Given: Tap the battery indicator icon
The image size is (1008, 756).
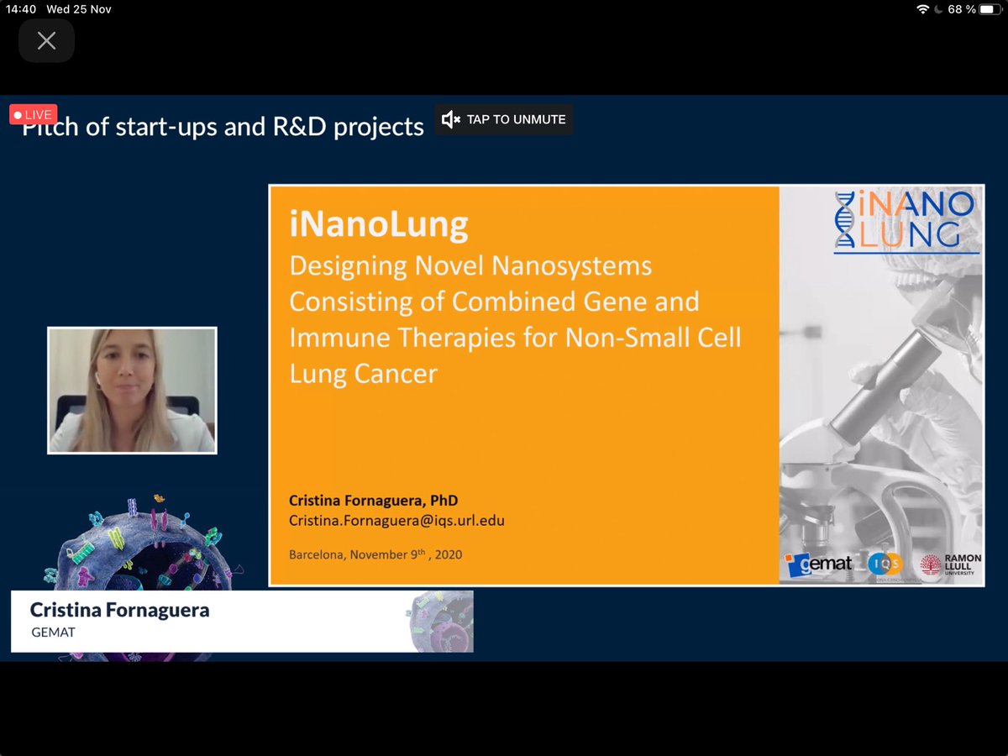Looking at the screenshot, I should 990,9.
